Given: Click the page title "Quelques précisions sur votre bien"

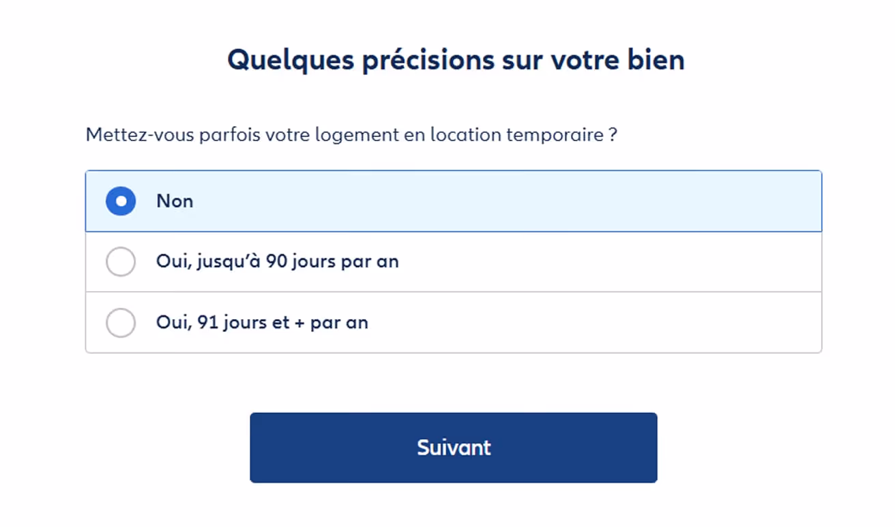Looking at the screenshot, I should [456, 60].
